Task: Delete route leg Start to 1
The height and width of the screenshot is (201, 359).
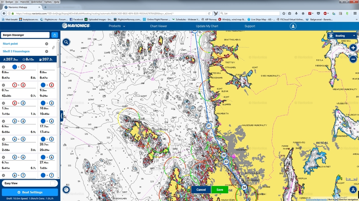Action: pyautogui.click(x=4, y=67)
